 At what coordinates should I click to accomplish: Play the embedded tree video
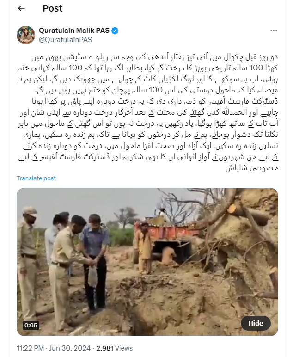coord(147,262)
